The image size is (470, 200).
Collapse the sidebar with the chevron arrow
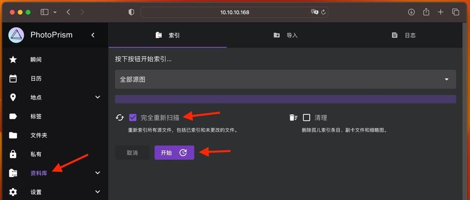click(x=93, y=35)
